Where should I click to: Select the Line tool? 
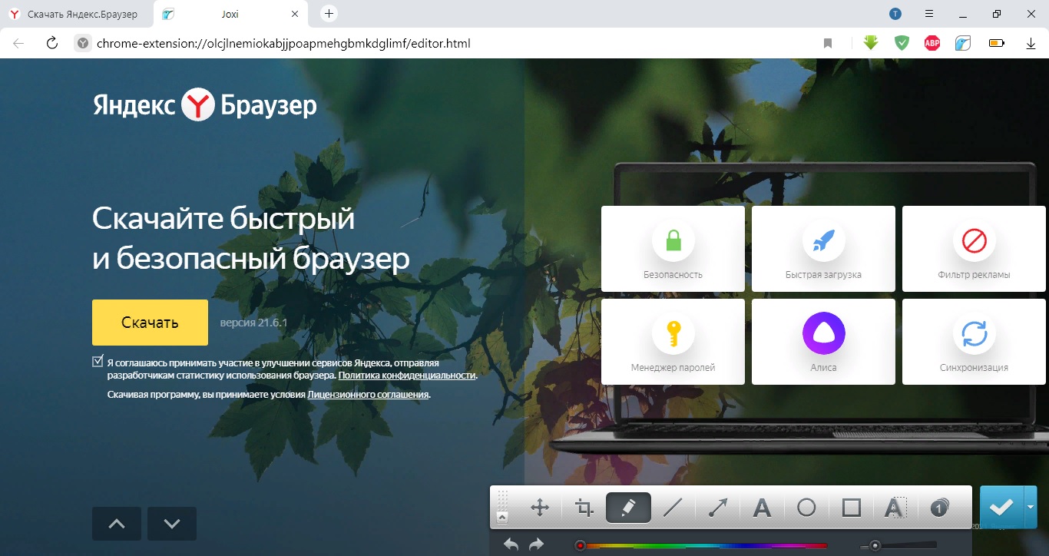[671, 507]
